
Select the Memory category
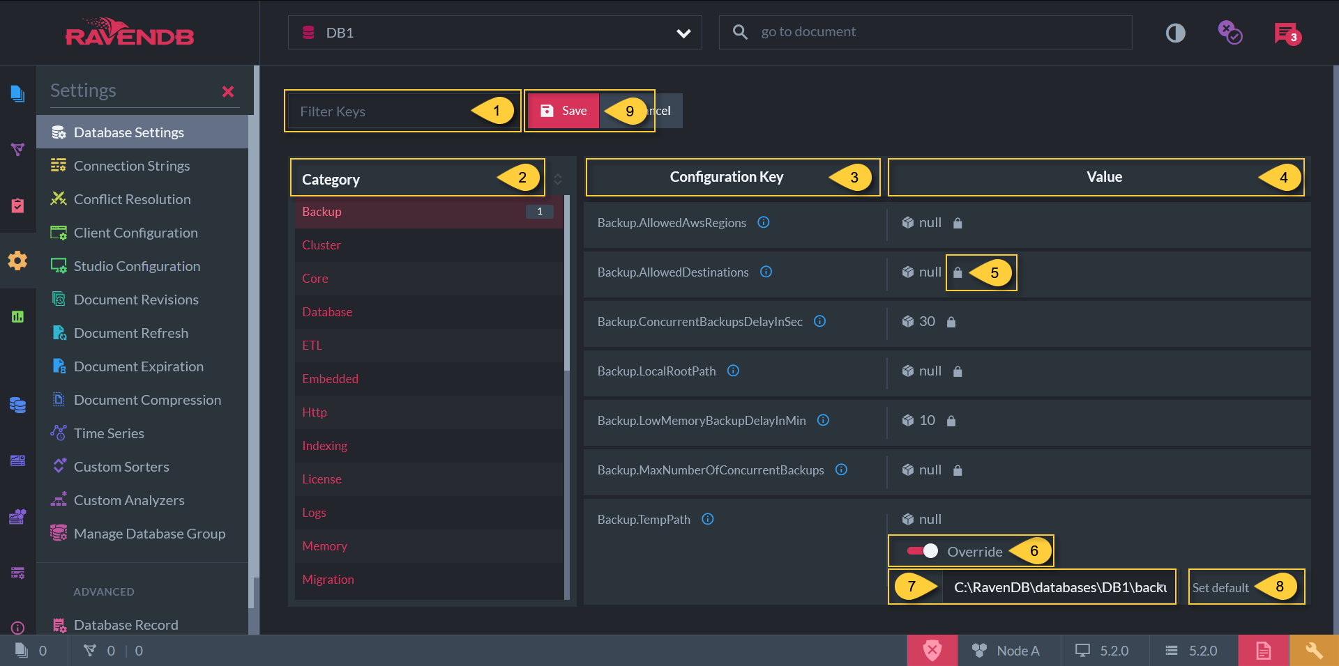(428, 546)
